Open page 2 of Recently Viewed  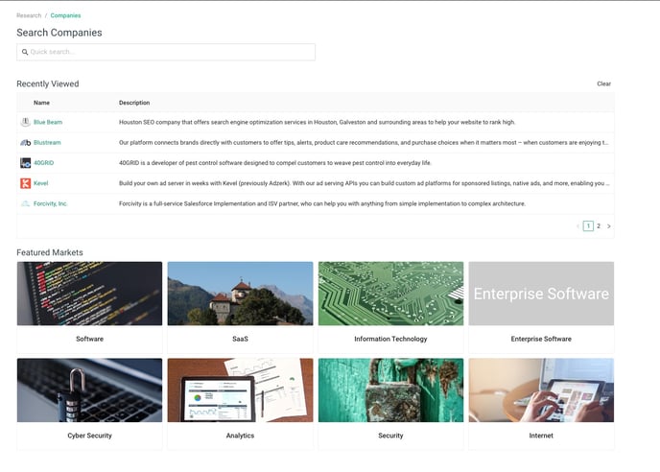[599, 226]
